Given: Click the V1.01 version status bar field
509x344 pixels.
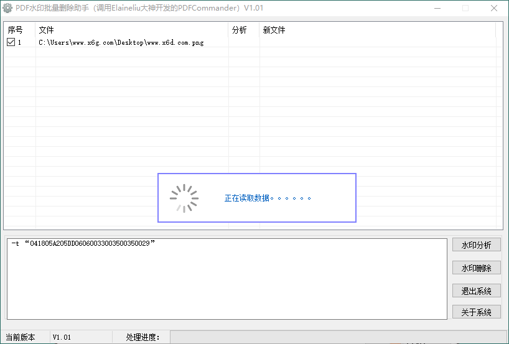Looking at the screenshot, I should [62, 337].
